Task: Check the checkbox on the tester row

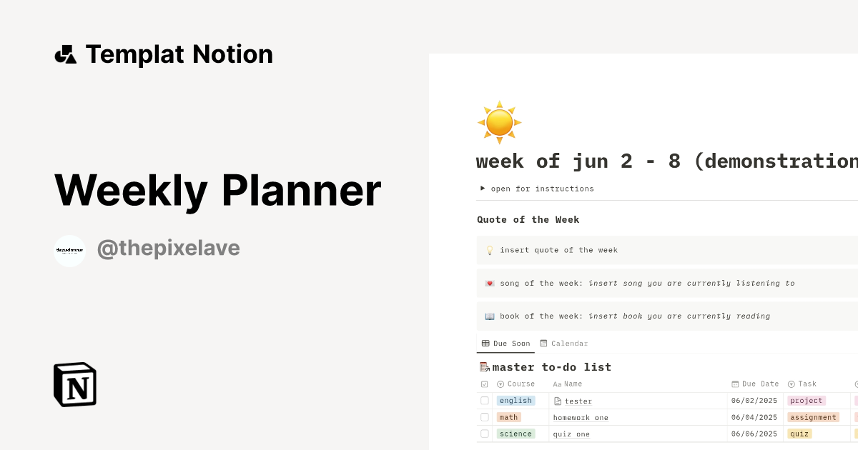Action: pos(485,401)
